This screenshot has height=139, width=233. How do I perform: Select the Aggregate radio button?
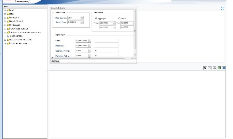click(96, 19)
